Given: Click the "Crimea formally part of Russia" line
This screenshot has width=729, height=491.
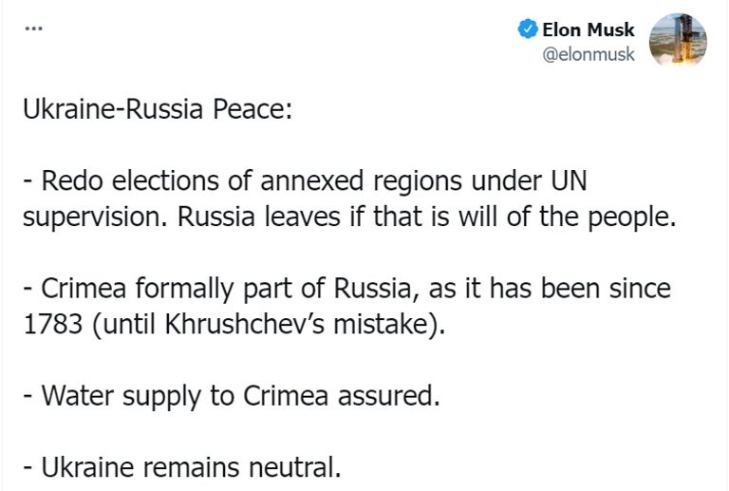Looking at the screenshot, I should tap(346, 287).
